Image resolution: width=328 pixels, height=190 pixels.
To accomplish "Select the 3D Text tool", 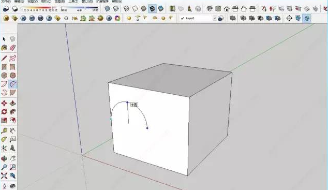I will coord(12,148).
